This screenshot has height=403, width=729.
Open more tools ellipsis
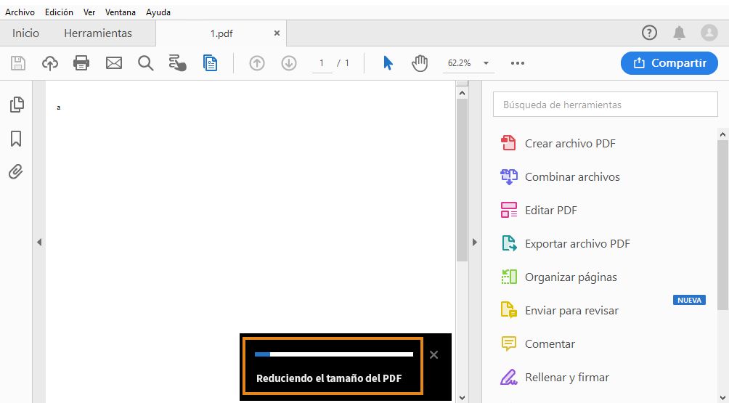tap(518, 63)
